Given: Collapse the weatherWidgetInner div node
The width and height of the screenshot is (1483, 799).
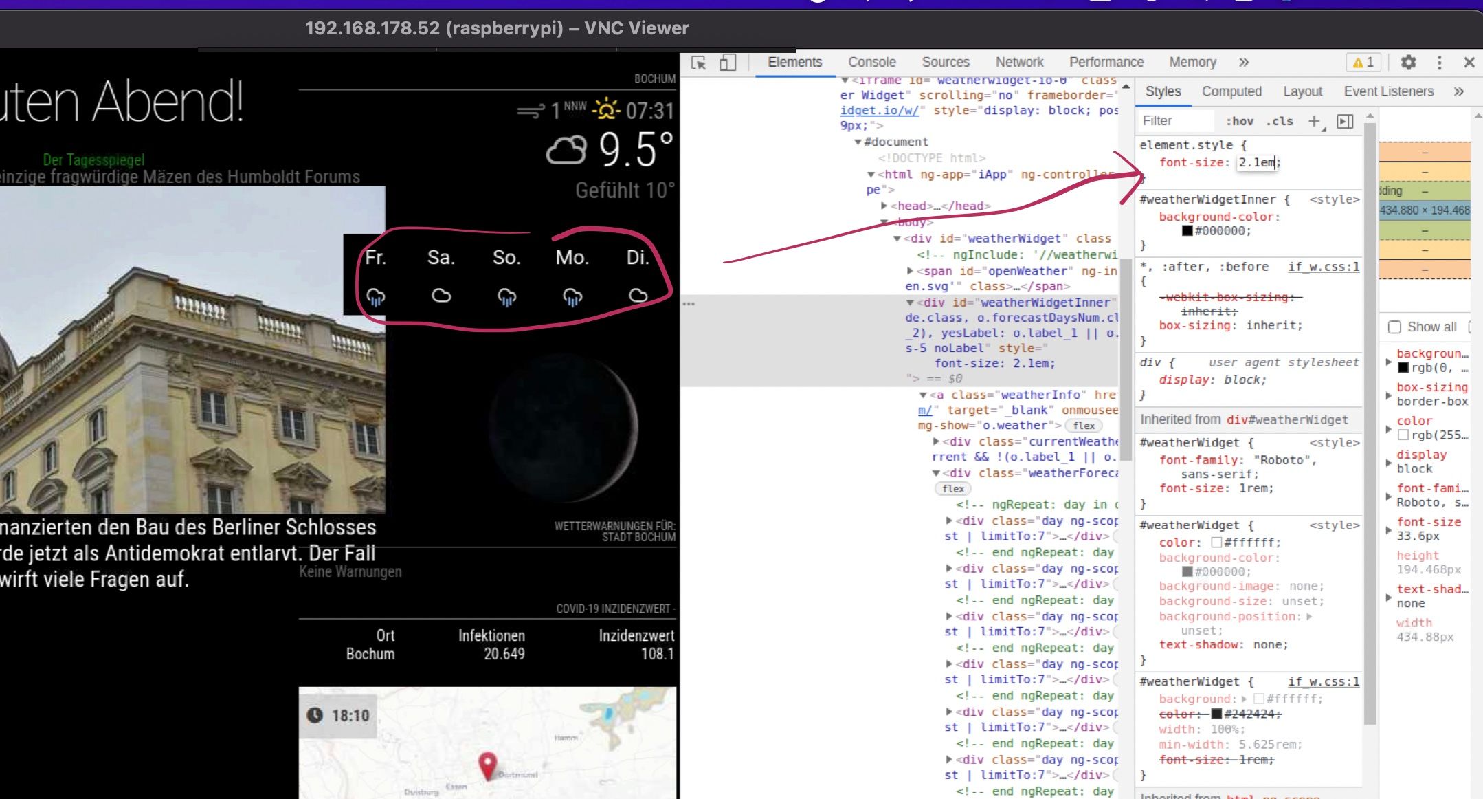Looking at the screenshot, I should coord(910,303).
